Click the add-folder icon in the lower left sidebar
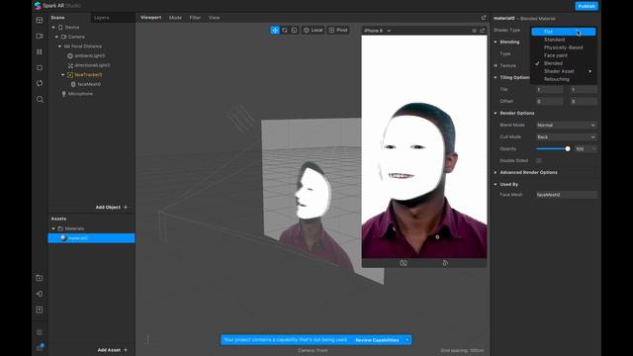The height and width of the screenshot is (356, 633). [x=40, y=278]
